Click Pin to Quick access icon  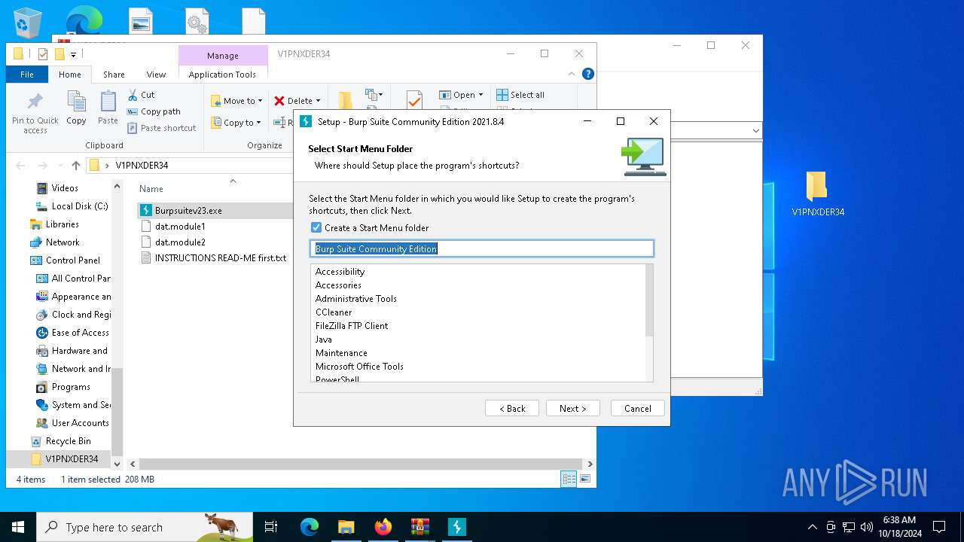click(35, 112)
